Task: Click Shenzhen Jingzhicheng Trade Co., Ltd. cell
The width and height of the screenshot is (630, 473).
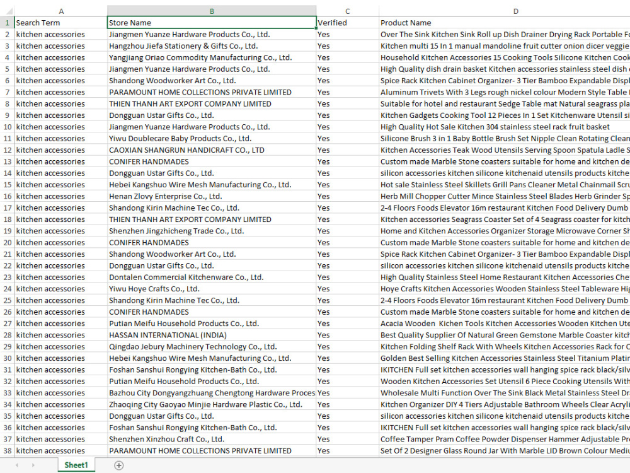Action: 212,231
